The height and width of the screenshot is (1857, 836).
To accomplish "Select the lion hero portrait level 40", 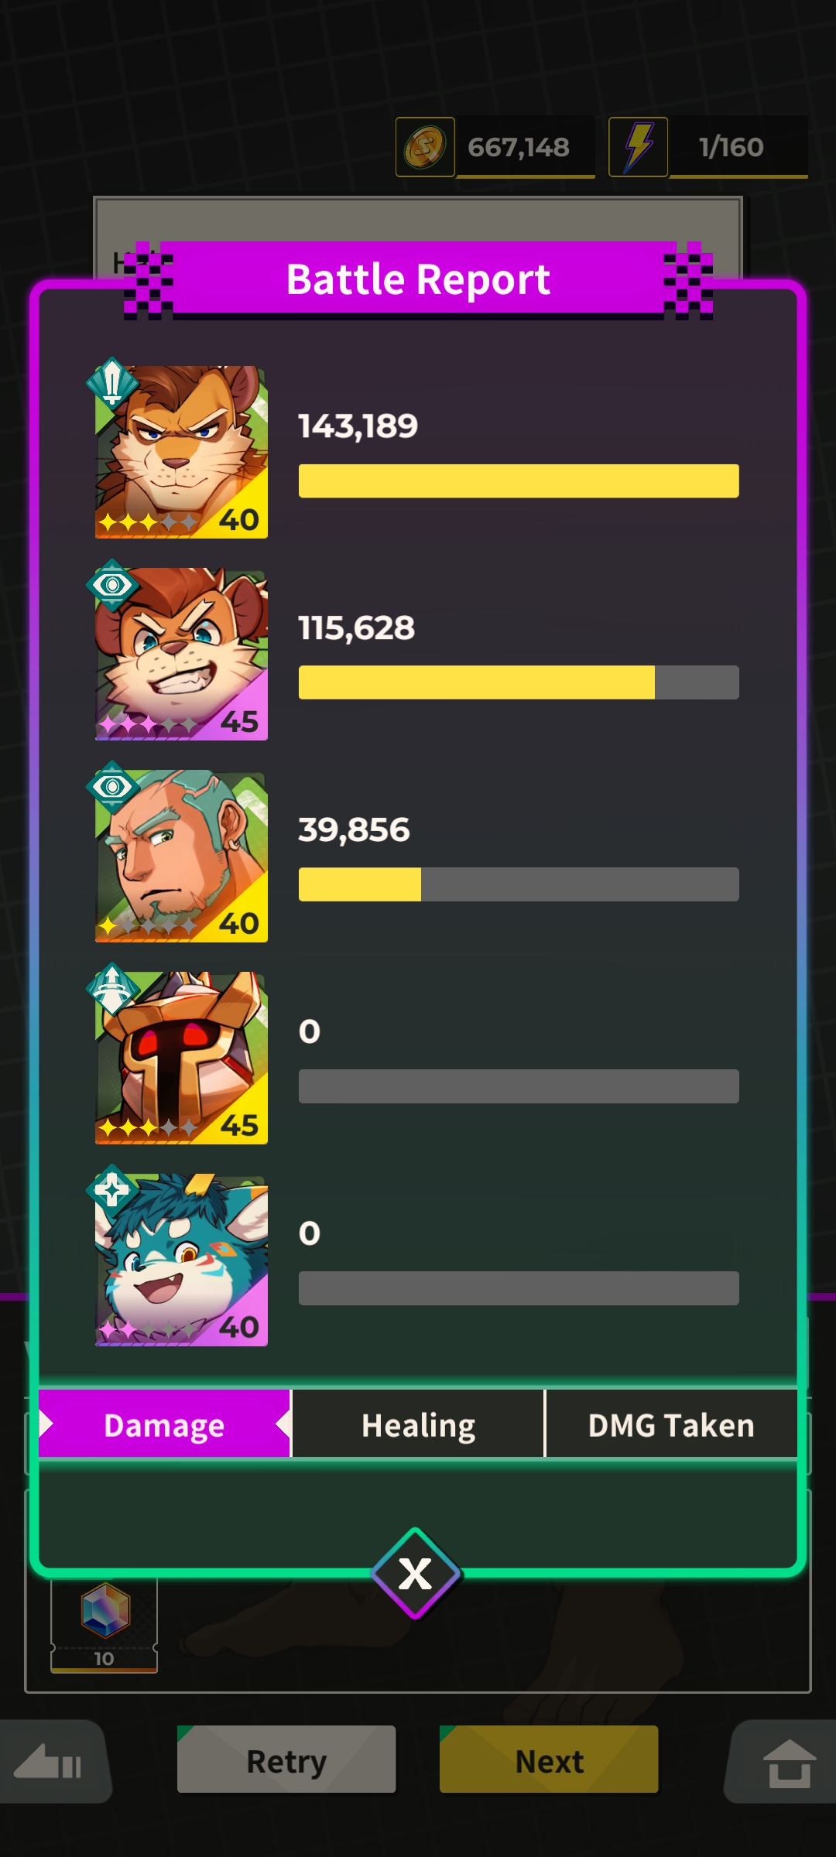I will pos(181,452).
